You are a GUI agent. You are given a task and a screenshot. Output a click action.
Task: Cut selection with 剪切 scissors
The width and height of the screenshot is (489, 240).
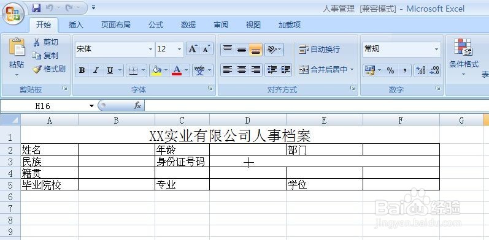45,42
